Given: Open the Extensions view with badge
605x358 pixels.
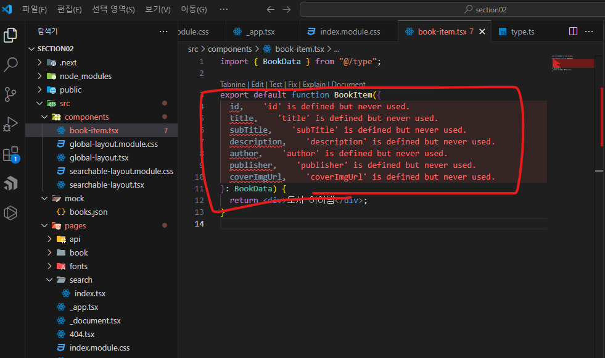Looking at the screenshot, I should click(x=10, y=154).
